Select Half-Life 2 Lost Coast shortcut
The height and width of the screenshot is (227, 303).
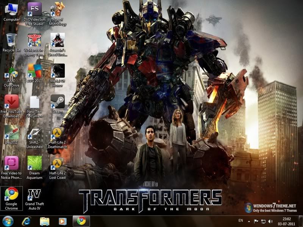tap(58, 168)
